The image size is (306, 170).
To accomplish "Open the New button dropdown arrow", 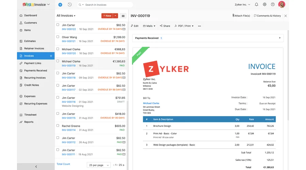I will point(116,16).
